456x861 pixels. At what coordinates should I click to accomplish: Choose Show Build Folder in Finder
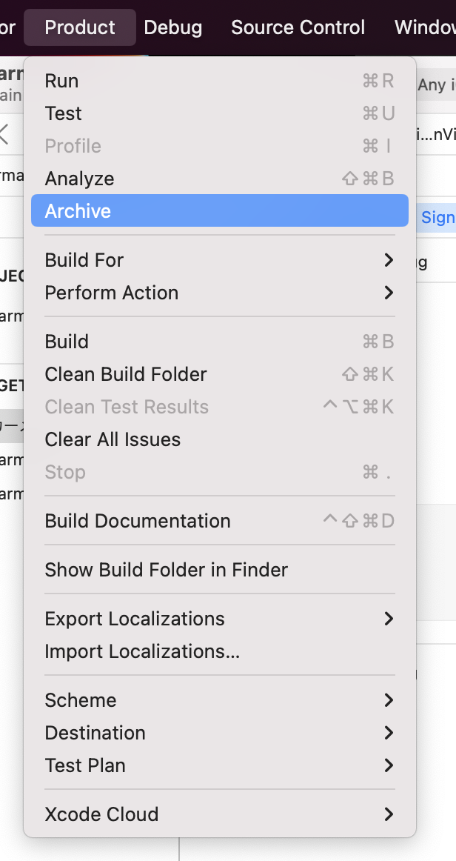(x=167, y=570)
